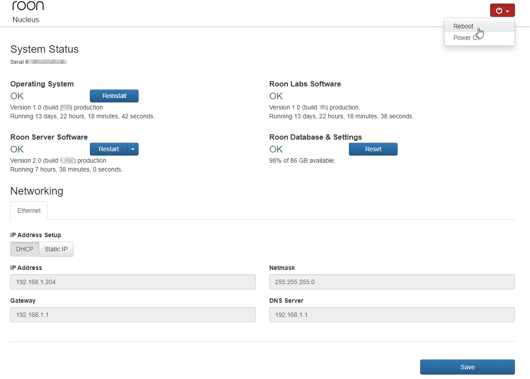This screenshot has height=379, width=530.
Task: Click the DNS Server input field
Action: [392, 315]
